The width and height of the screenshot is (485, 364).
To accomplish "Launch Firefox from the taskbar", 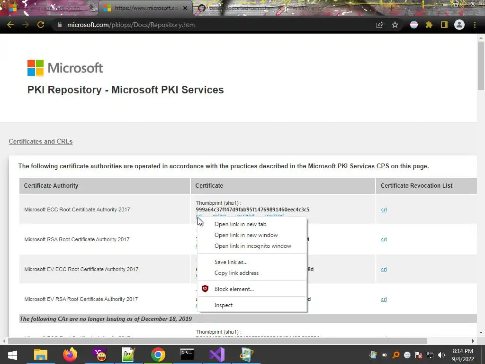I will pyautogui.click(x=70, y=355).
